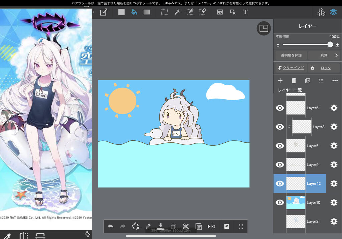The width and height of the screenshot is (342, 239).
Task: Increase opacity with plus-minus button
Action: click(337, 45)
